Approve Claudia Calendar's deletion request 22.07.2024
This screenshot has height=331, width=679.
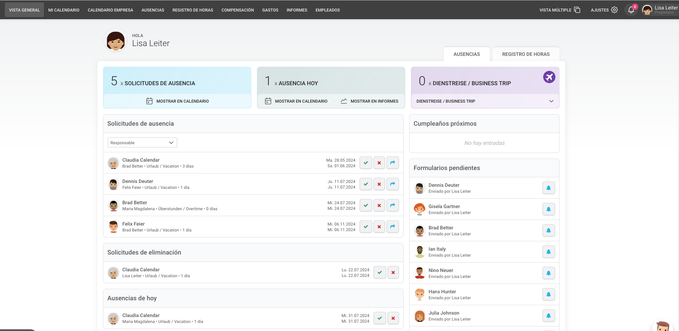click(379, 272)
